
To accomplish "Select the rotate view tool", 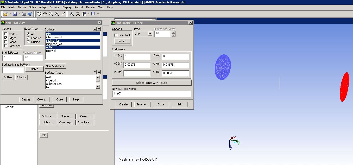I will tap(39, 14).
